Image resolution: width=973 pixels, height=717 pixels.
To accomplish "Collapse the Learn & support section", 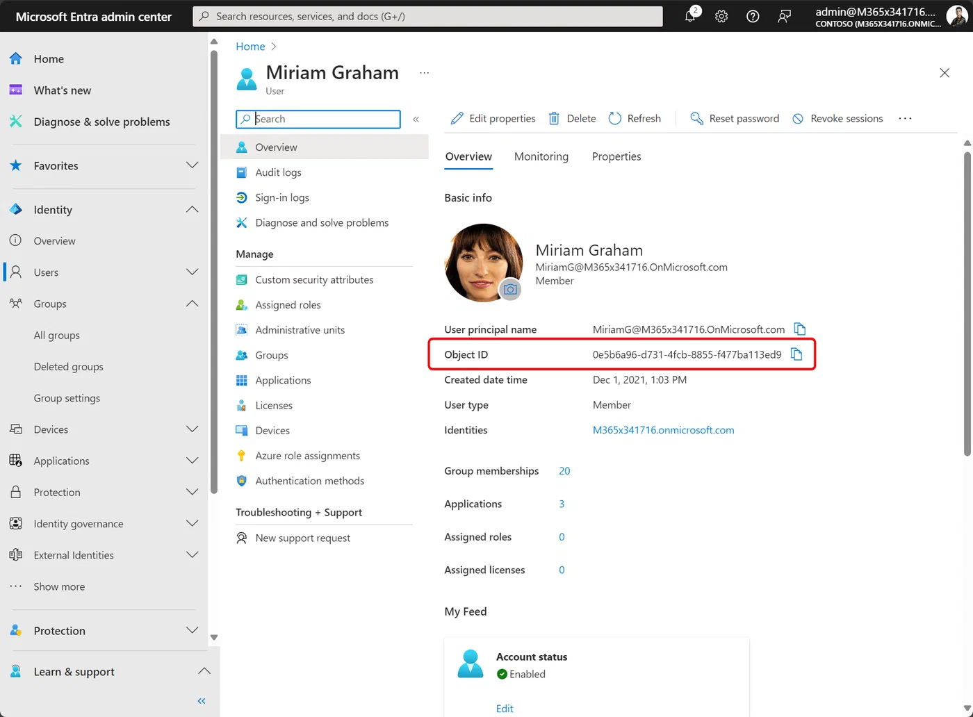I will tap(204, 671).
